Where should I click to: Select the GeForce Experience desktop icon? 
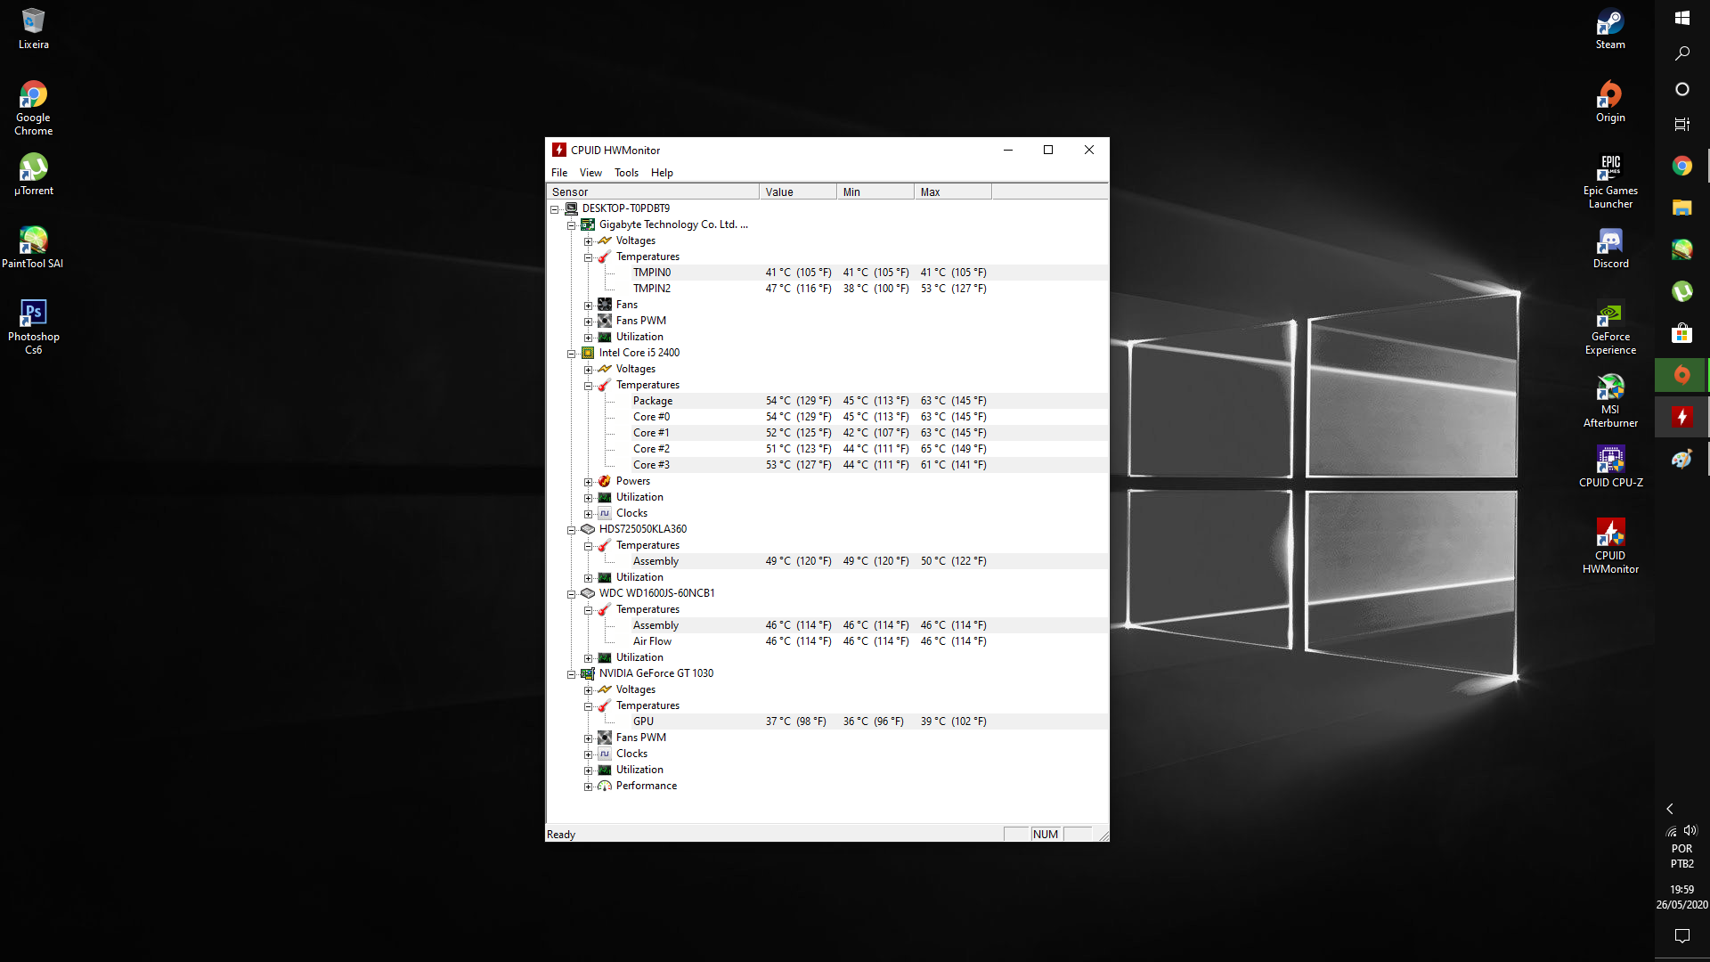(1610, 327)
